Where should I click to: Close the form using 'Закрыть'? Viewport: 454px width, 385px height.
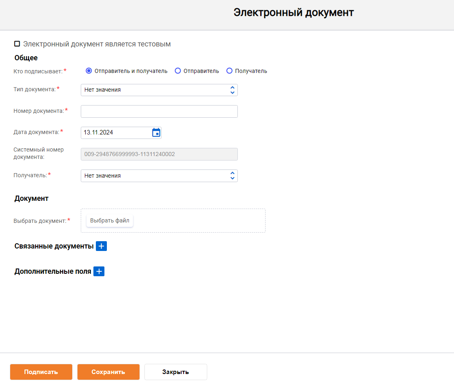(x=176, y=372)
